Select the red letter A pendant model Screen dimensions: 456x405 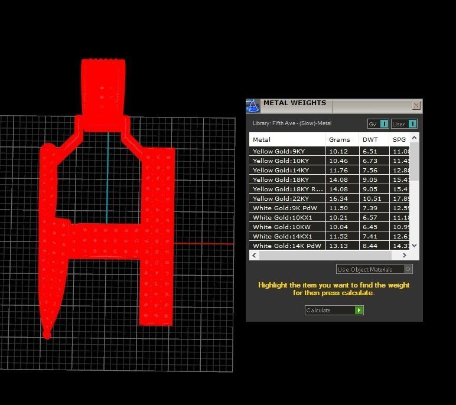pos(107,240)
